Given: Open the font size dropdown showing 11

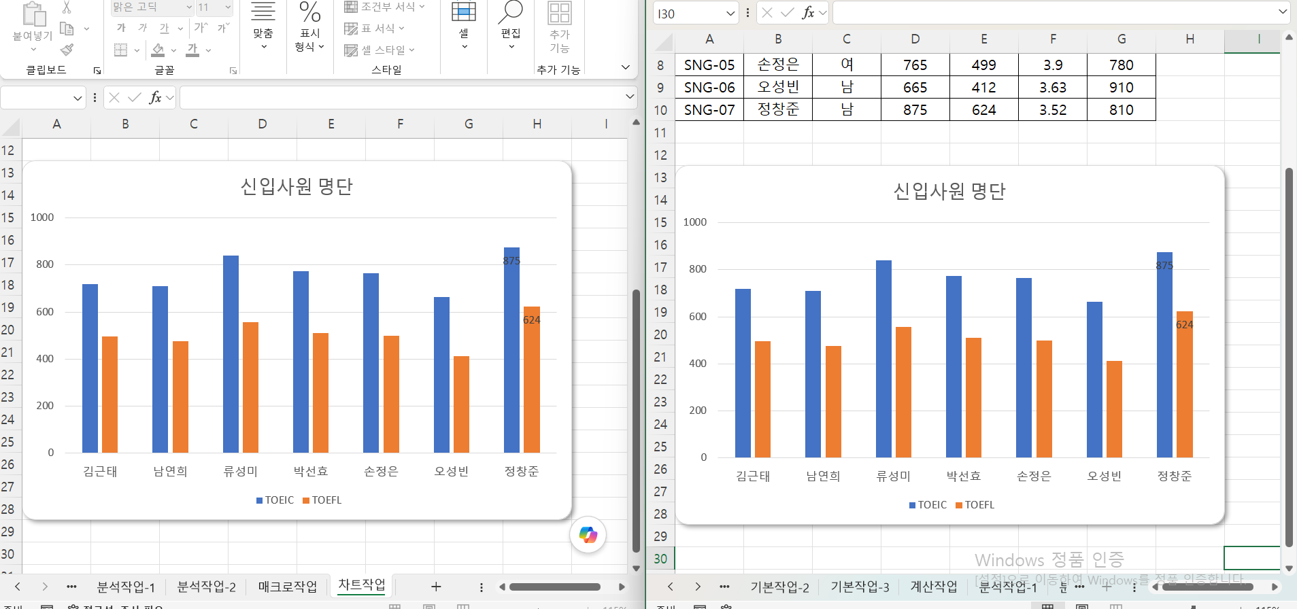Looking at the screenshot, I should tap(228, 7).
